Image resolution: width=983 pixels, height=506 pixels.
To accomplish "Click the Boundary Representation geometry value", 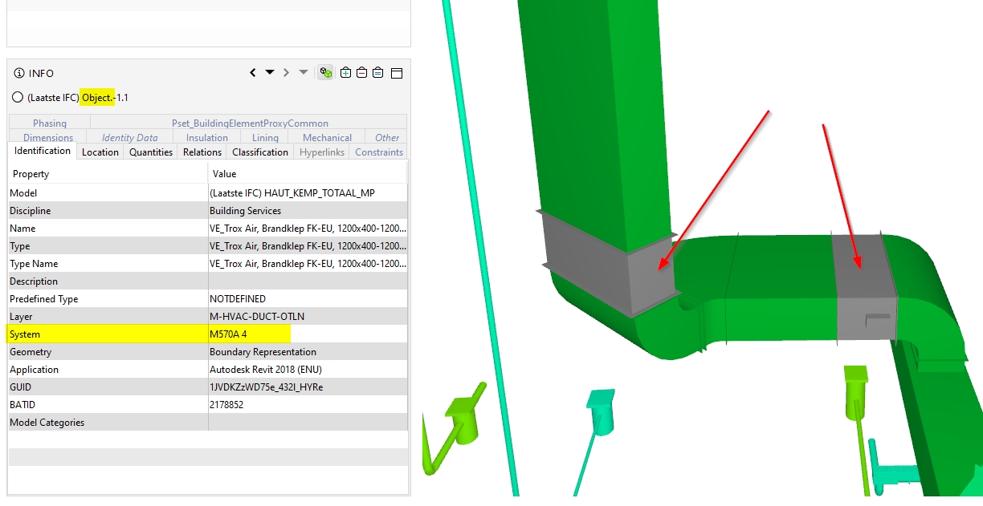I will click(263, 352).
